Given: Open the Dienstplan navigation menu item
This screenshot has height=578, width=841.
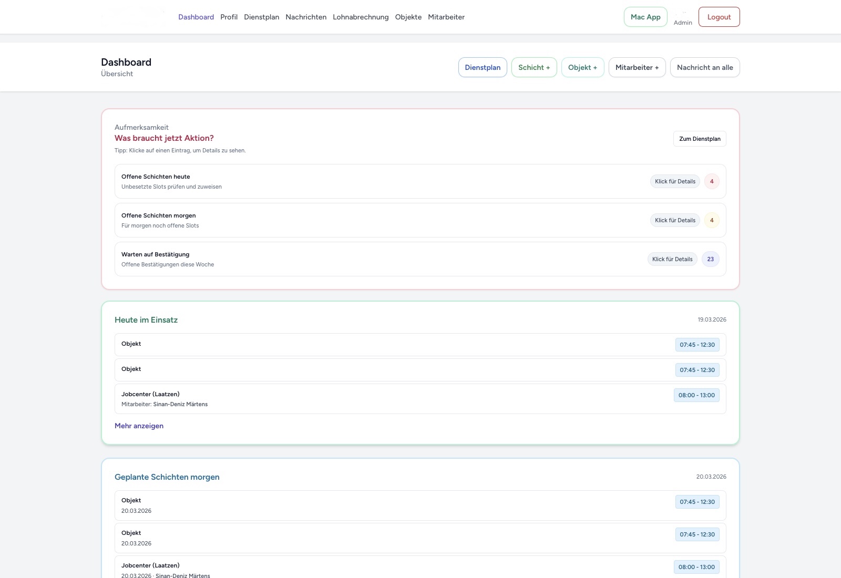Looking at the screenshot, I should tap(261, 17).
